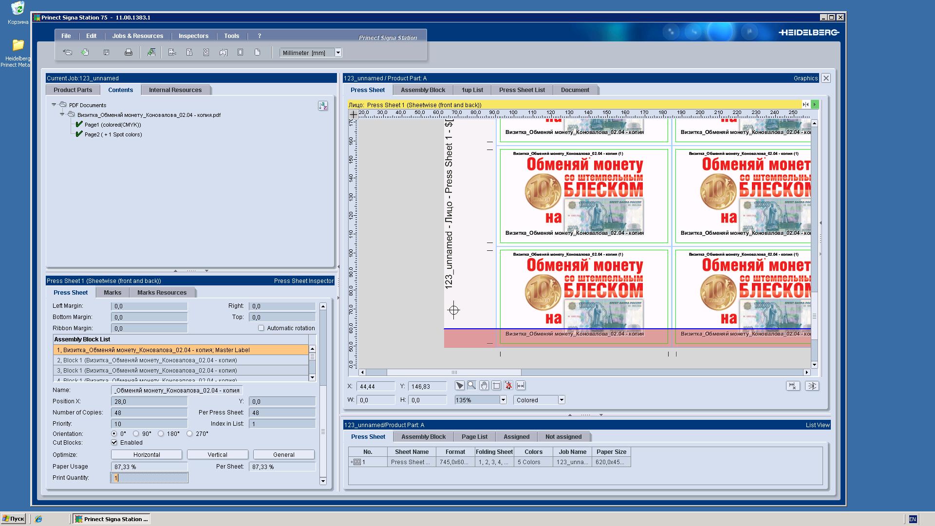Toggle Automatic rotation checkbox
The image size is (935, 526).
click(x=261, y=328)
